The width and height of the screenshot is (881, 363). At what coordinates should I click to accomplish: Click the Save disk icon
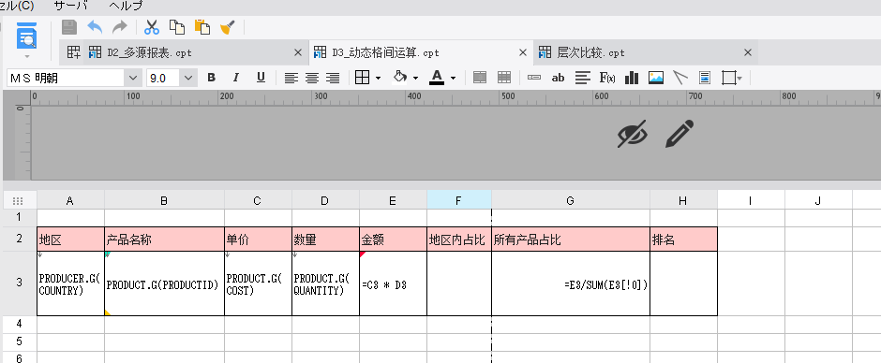pyautogui.click(x=69, y=27)
